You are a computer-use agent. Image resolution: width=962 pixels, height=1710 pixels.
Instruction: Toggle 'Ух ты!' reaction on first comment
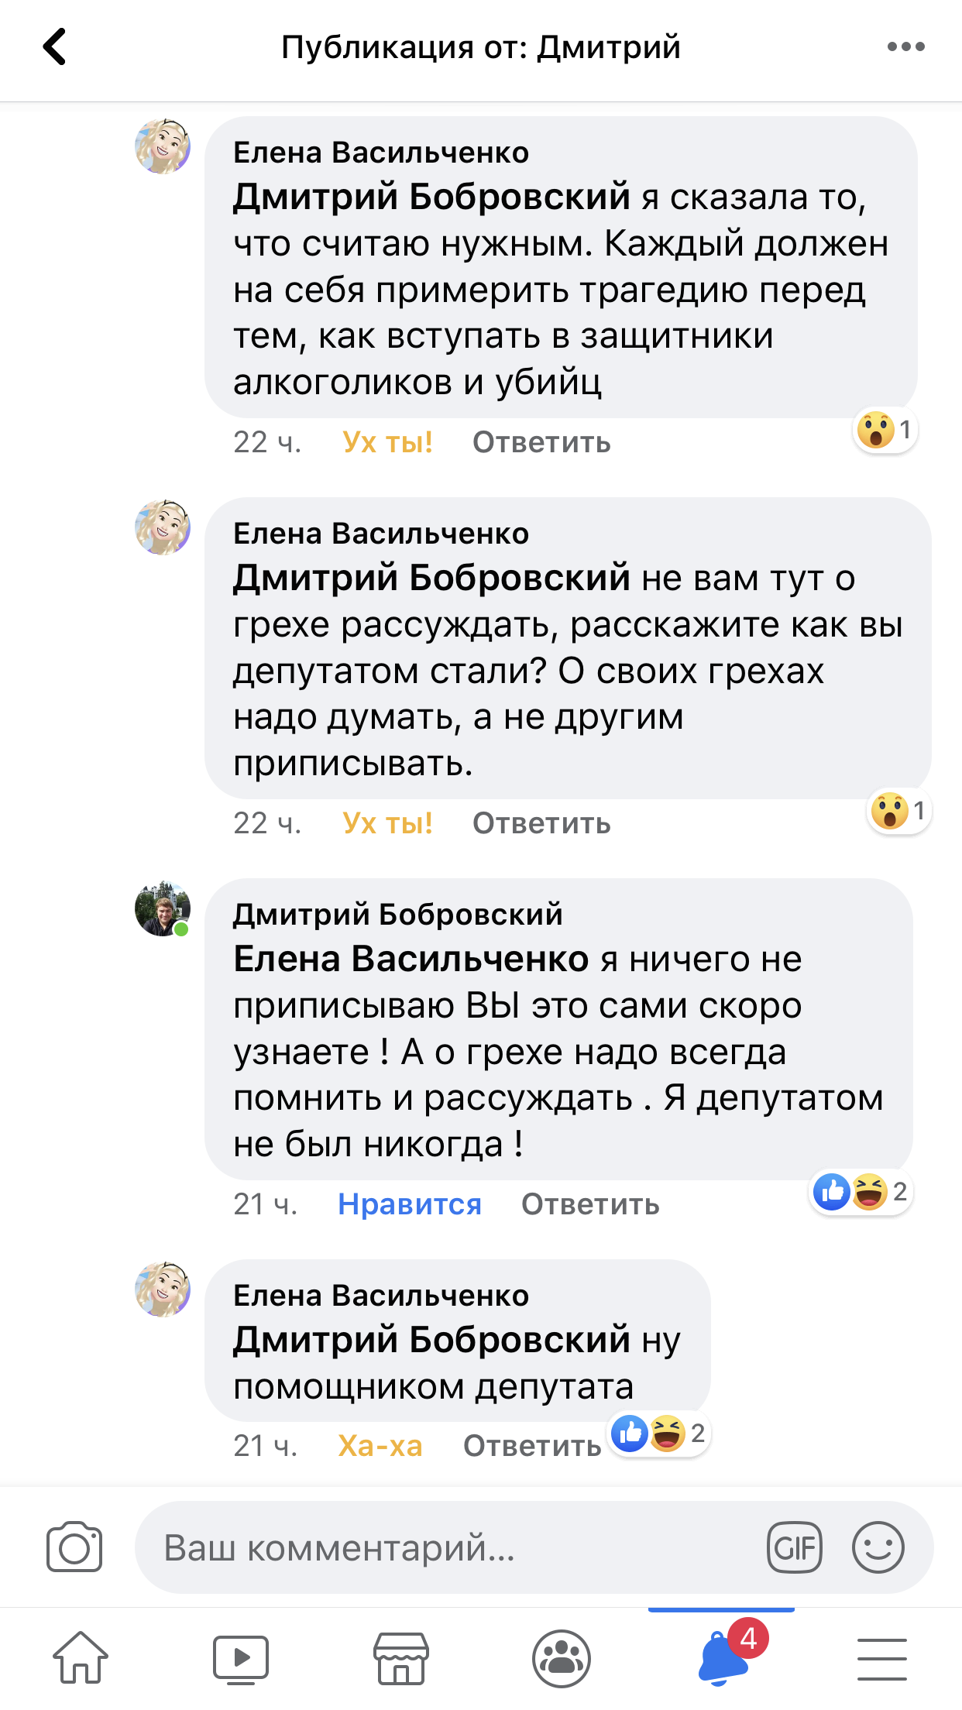pyautogui.click(x=387, y=442)
